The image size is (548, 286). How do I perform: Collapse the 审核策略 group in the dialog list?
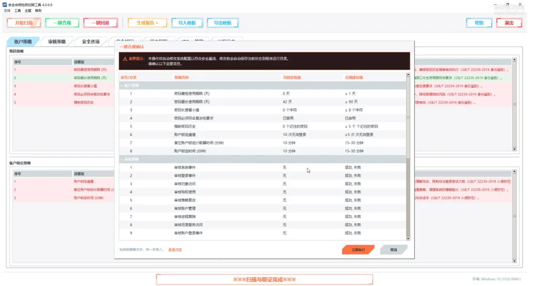(122, 159)
